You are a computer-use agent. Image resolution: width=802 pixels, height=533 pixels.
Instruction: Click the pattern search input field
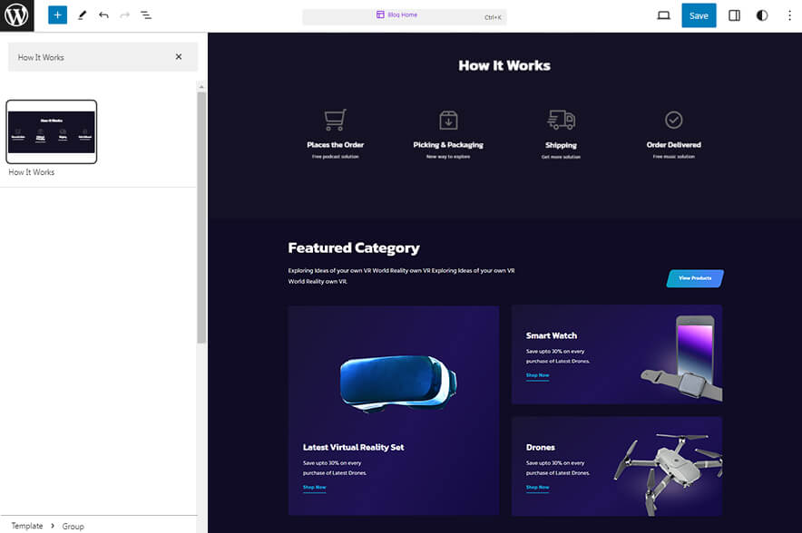pos(91,57)
